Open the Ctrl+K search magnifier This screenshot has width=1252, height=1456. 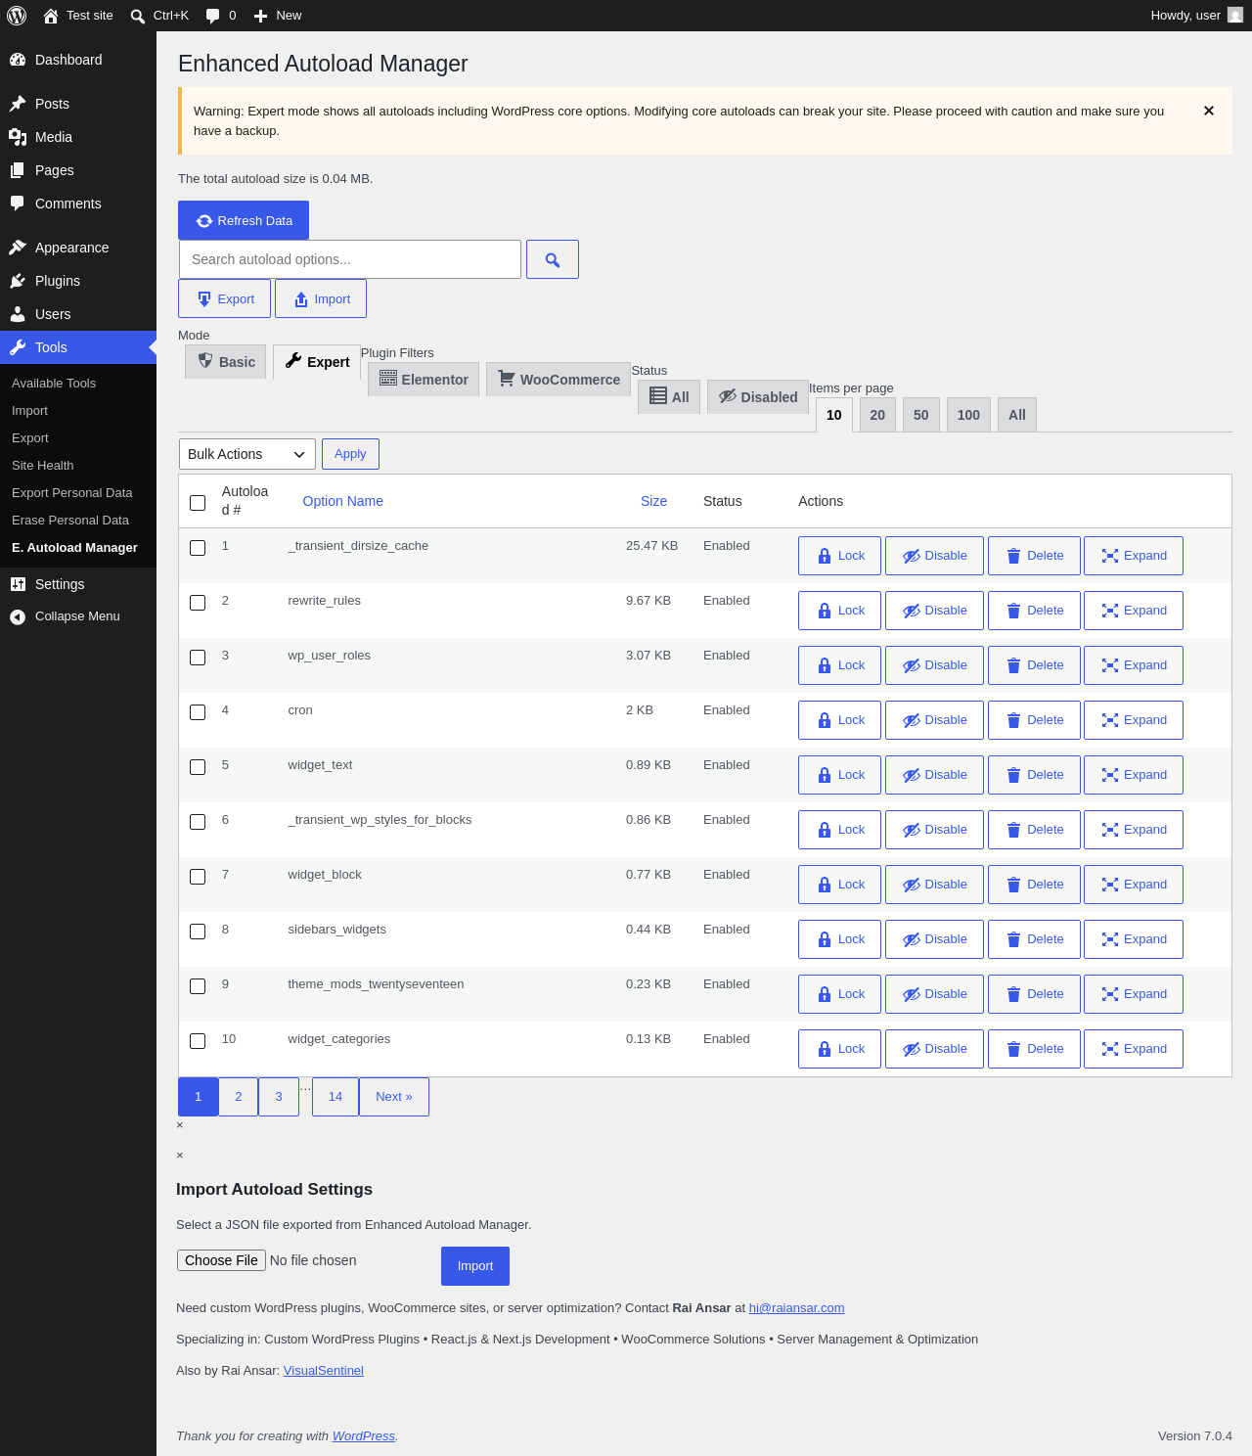[138, 16]
